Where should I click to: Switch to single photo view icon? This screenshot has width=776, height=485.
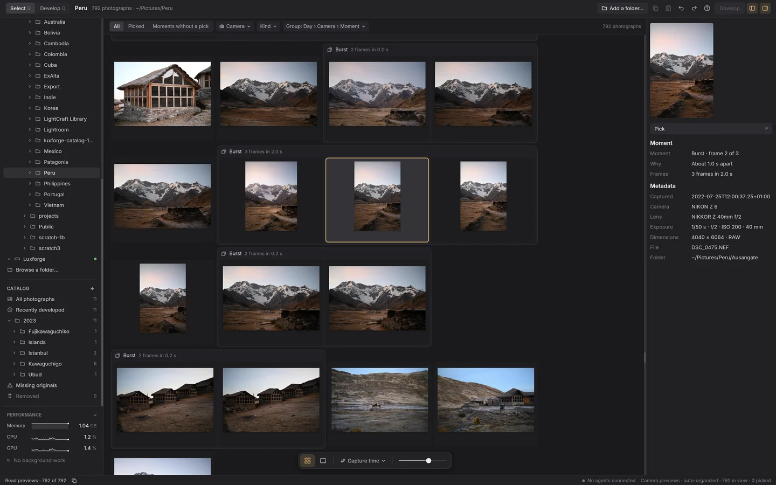[323, 461]
